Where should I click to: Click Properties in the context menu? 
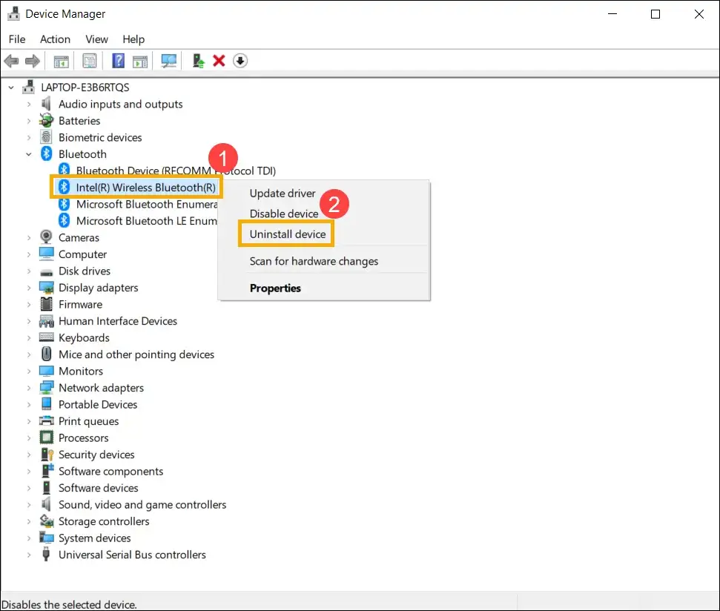(x=275, y=288)
